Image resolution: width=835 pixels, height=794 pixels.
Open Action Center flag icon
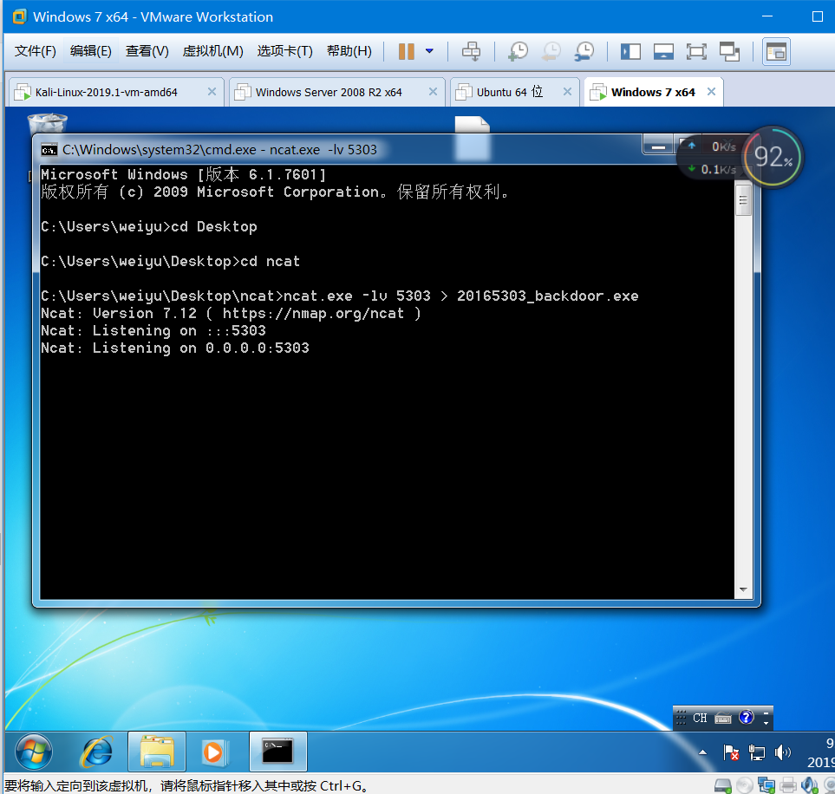pyautogui.click(x=731, y=752)
